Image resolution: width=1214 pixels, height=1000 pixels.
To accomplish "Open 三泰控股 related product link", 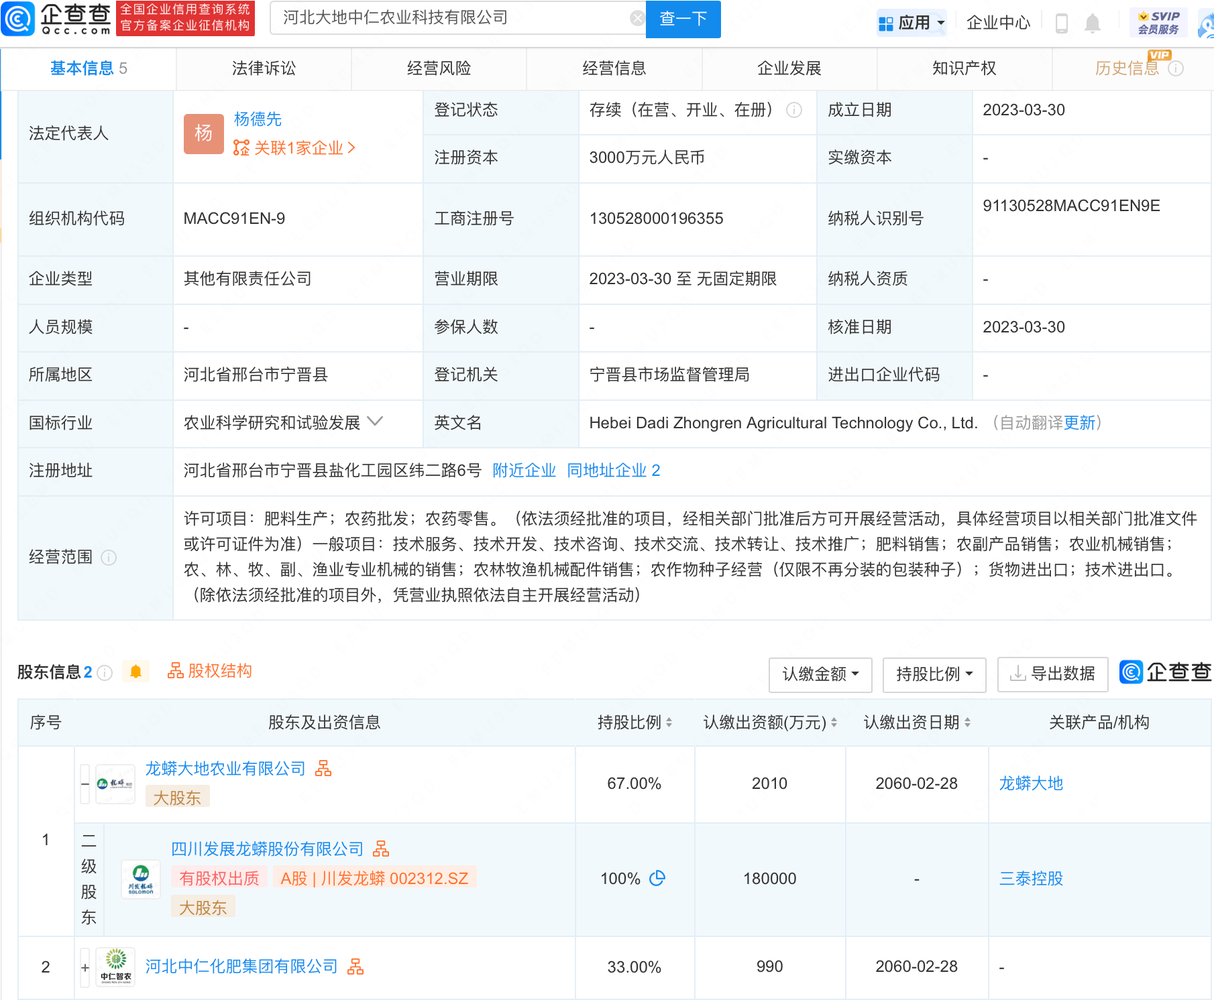I will click(1031, 879).
